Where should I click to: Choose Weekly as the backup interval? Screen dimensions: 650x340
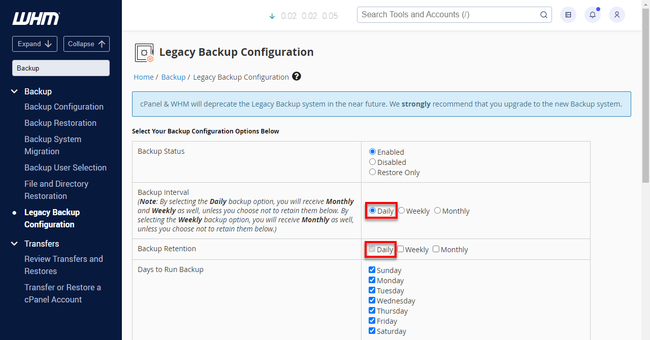pos(401,210)
